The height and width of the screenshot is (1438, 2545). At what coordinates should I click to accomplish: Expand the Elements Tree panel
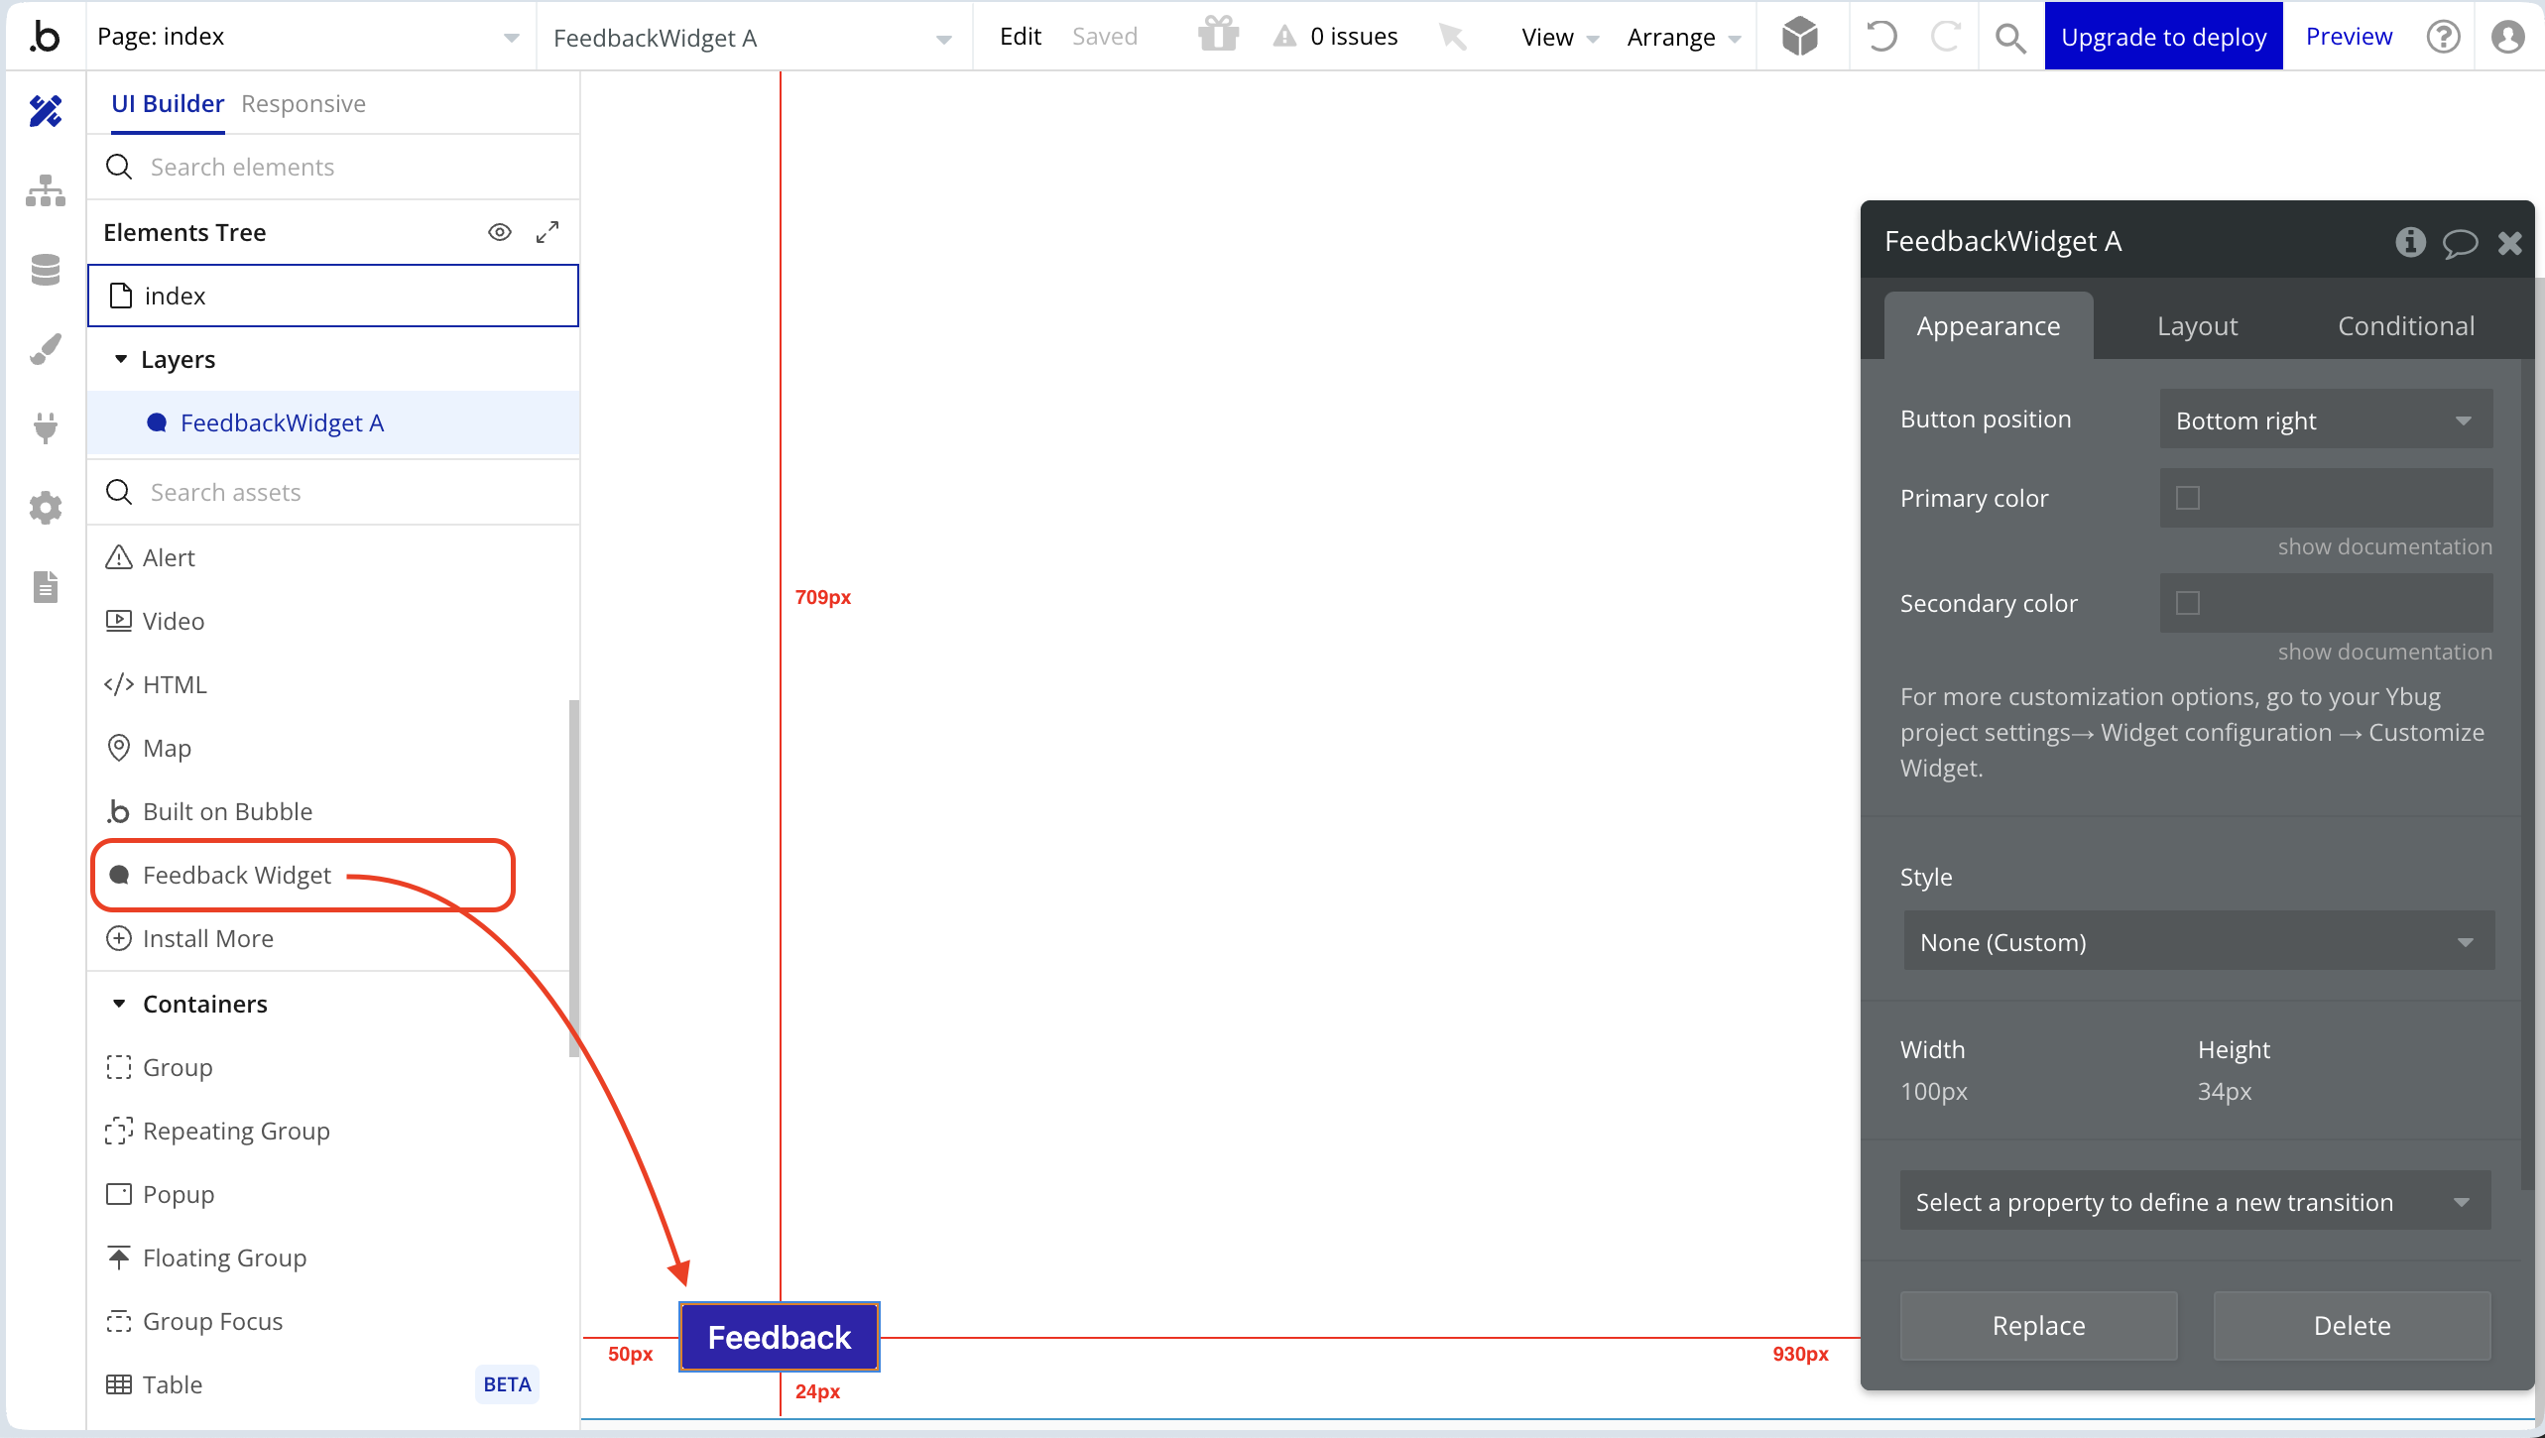coord(547,232)
